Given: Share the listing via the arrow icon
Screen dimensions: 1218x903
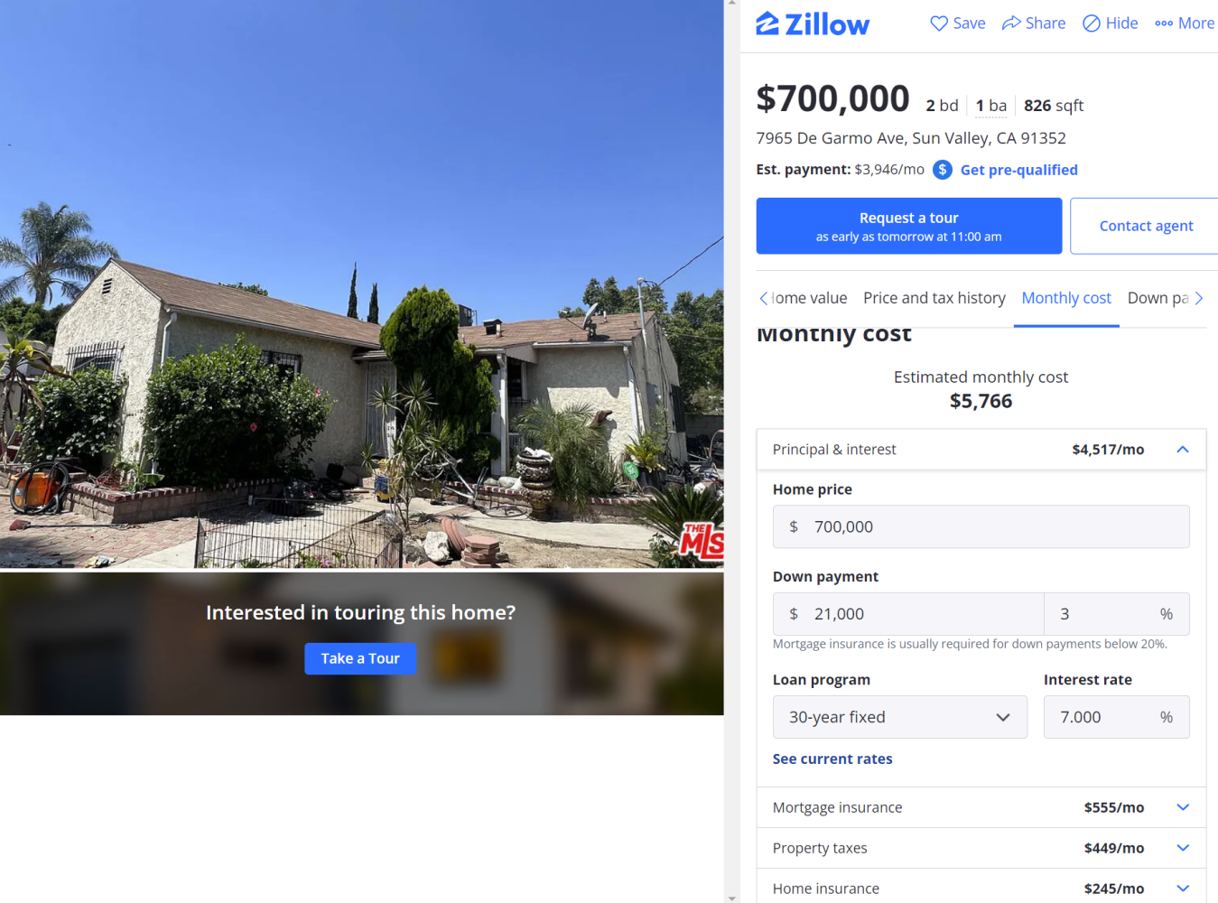Looking at the screenshot, I should (1011, 23).
